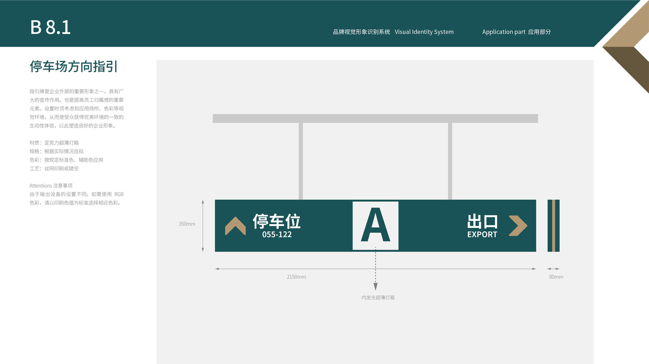The image size is (649, 364).
Task: Click the EXPORT label on the sign
Action: point(482,234)
